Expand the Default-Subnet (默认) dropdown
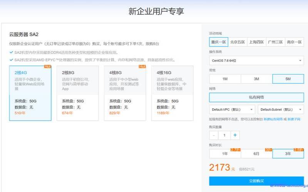 click(x=281, y=109)
